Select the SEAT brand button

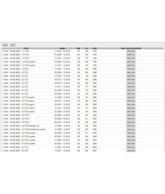tap(12, 45)
